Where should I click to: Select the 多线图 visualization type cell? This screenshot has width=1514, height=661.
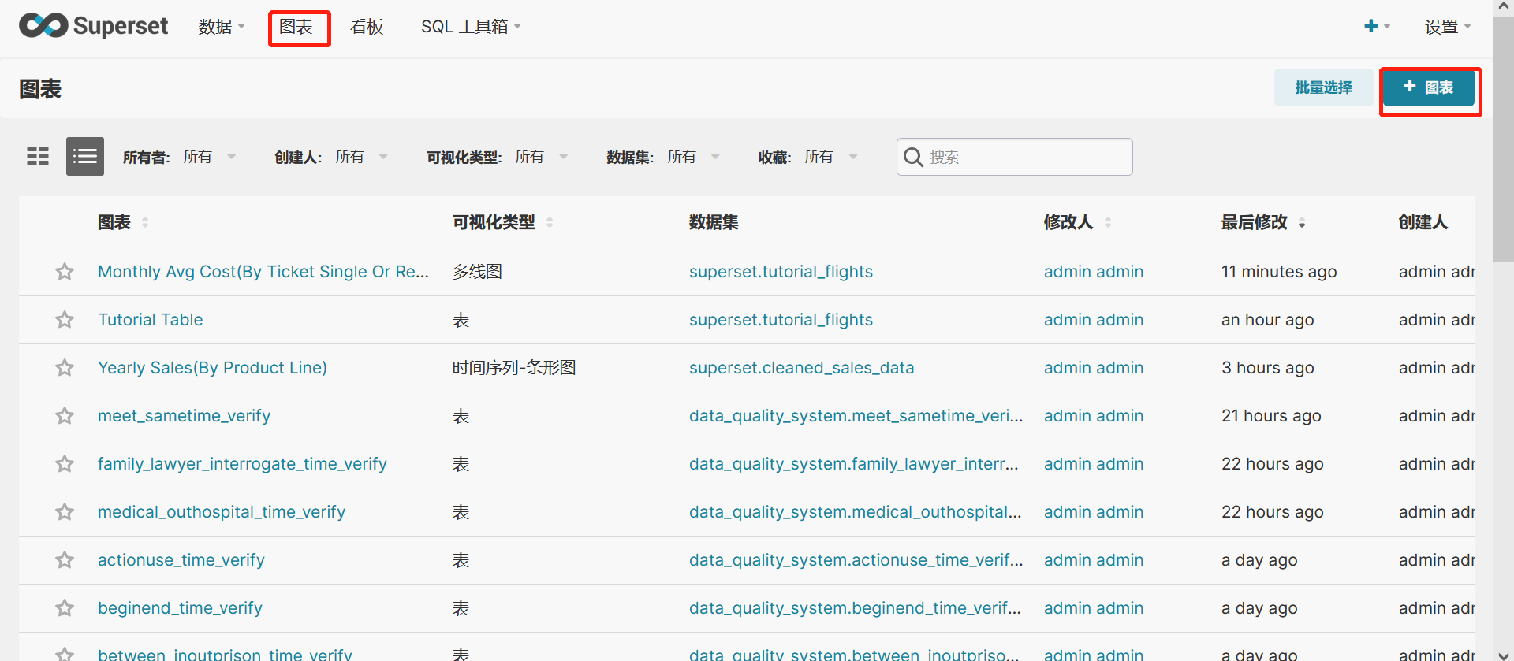477,272
